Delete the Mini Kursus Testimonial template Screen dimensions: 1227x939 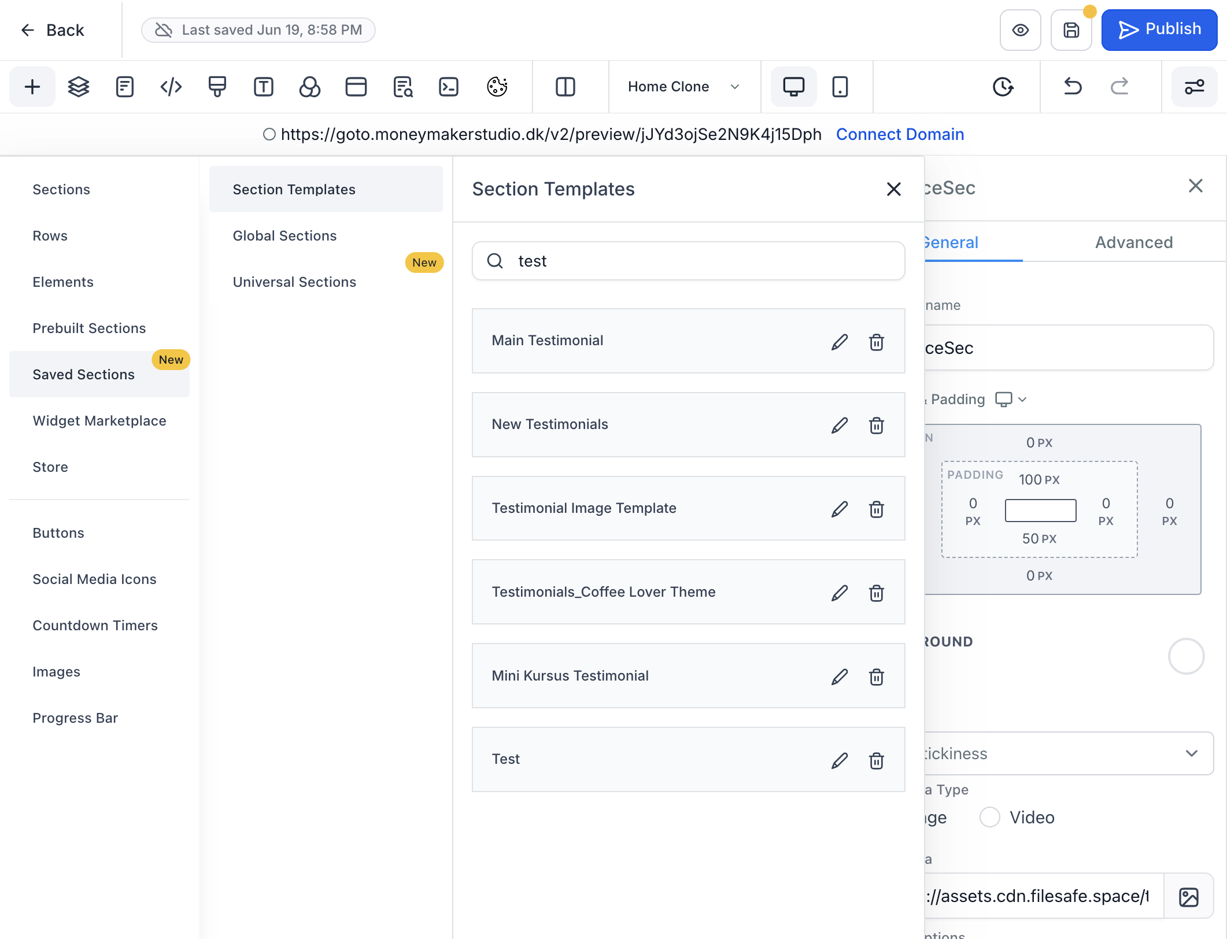point(877,676)
